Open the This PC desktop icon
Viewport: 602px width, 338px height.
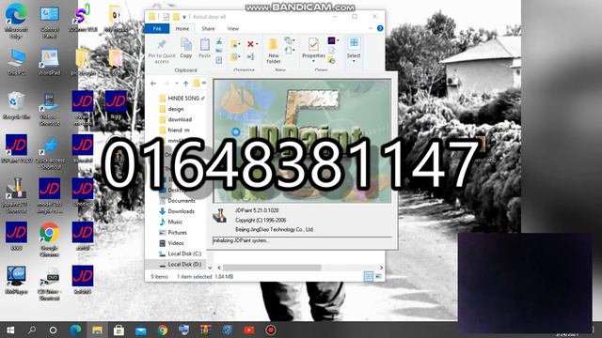pyautogui.click(x=17, y=61)
